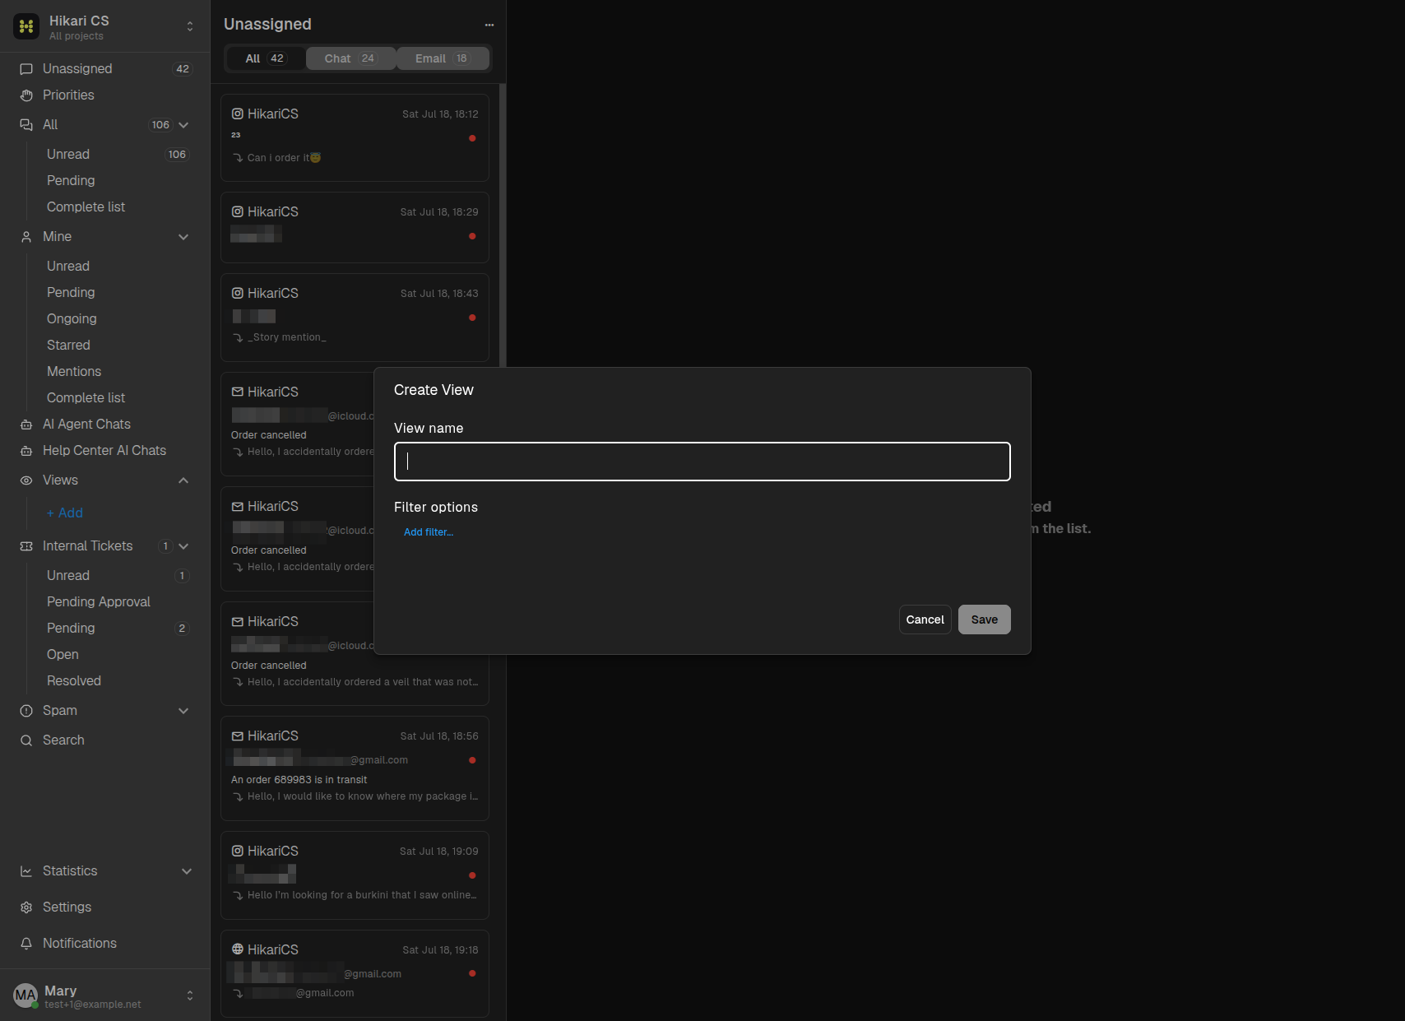This screenshot has width=1405, height=1021.
Task: Expand the Statistics section chevron
Action: (x=187, y=871)
